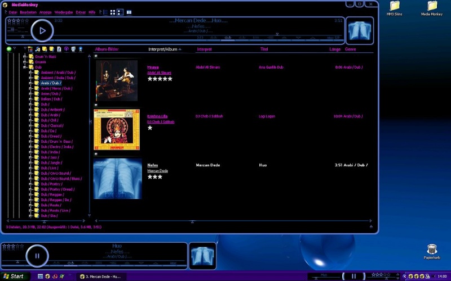This screenshot has width=451, height=281.
Task: Open Media Monkey desktop folder
Action: (x=432, y=8)
